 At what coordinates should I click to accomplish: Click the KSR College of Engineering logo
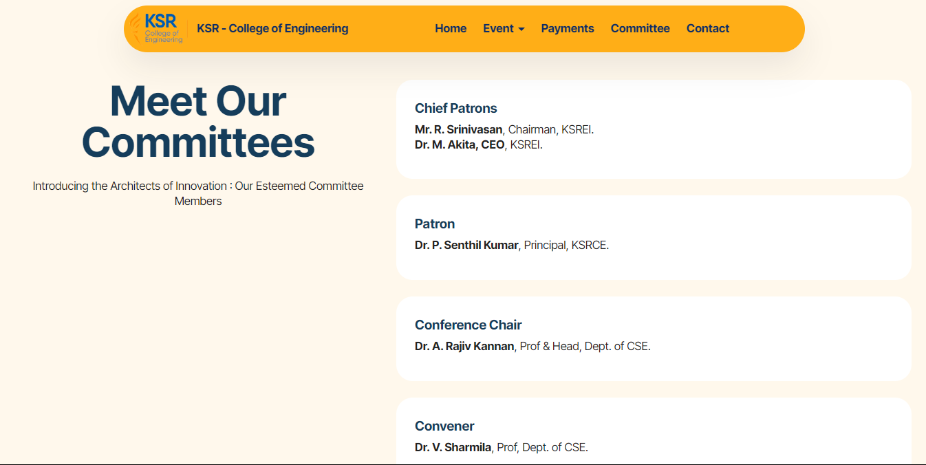click(x=158, y=28)
